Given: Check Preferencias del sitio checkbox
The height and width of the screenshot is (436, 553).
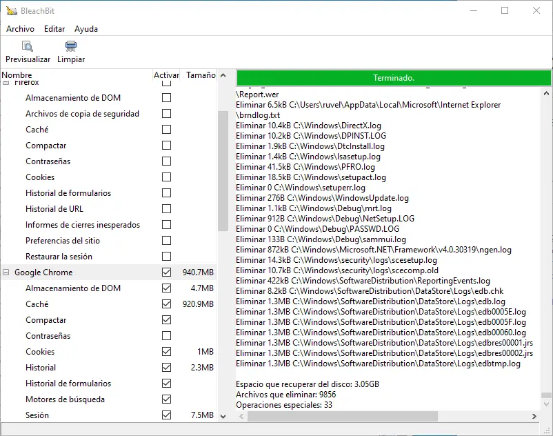Looking at the screenshot, I should tap(166, 241).
